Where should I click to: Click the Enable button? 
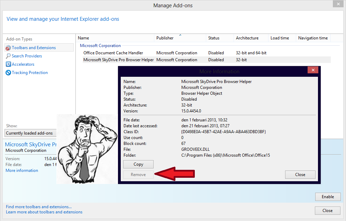click(x=328, y=197)
